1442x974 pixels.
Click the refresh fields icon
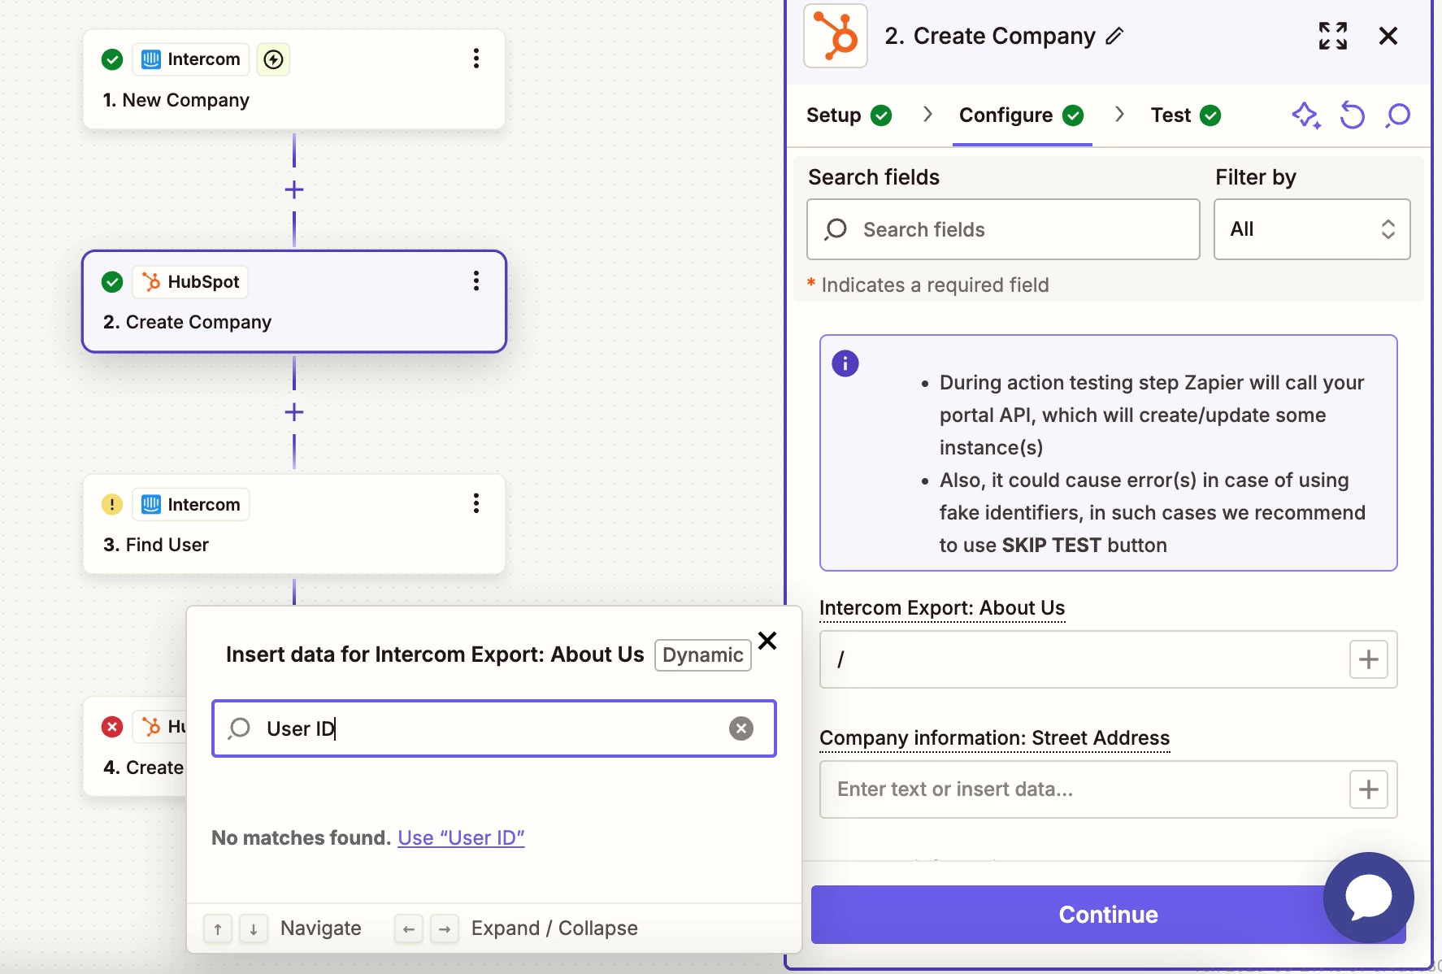pos(1353,115)
